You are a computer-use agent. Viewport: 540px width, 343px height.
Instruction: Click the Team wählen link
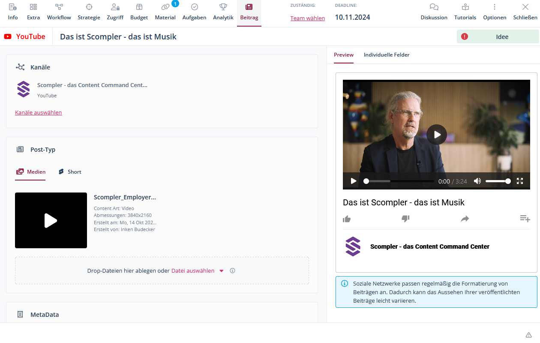click(307, 18)
